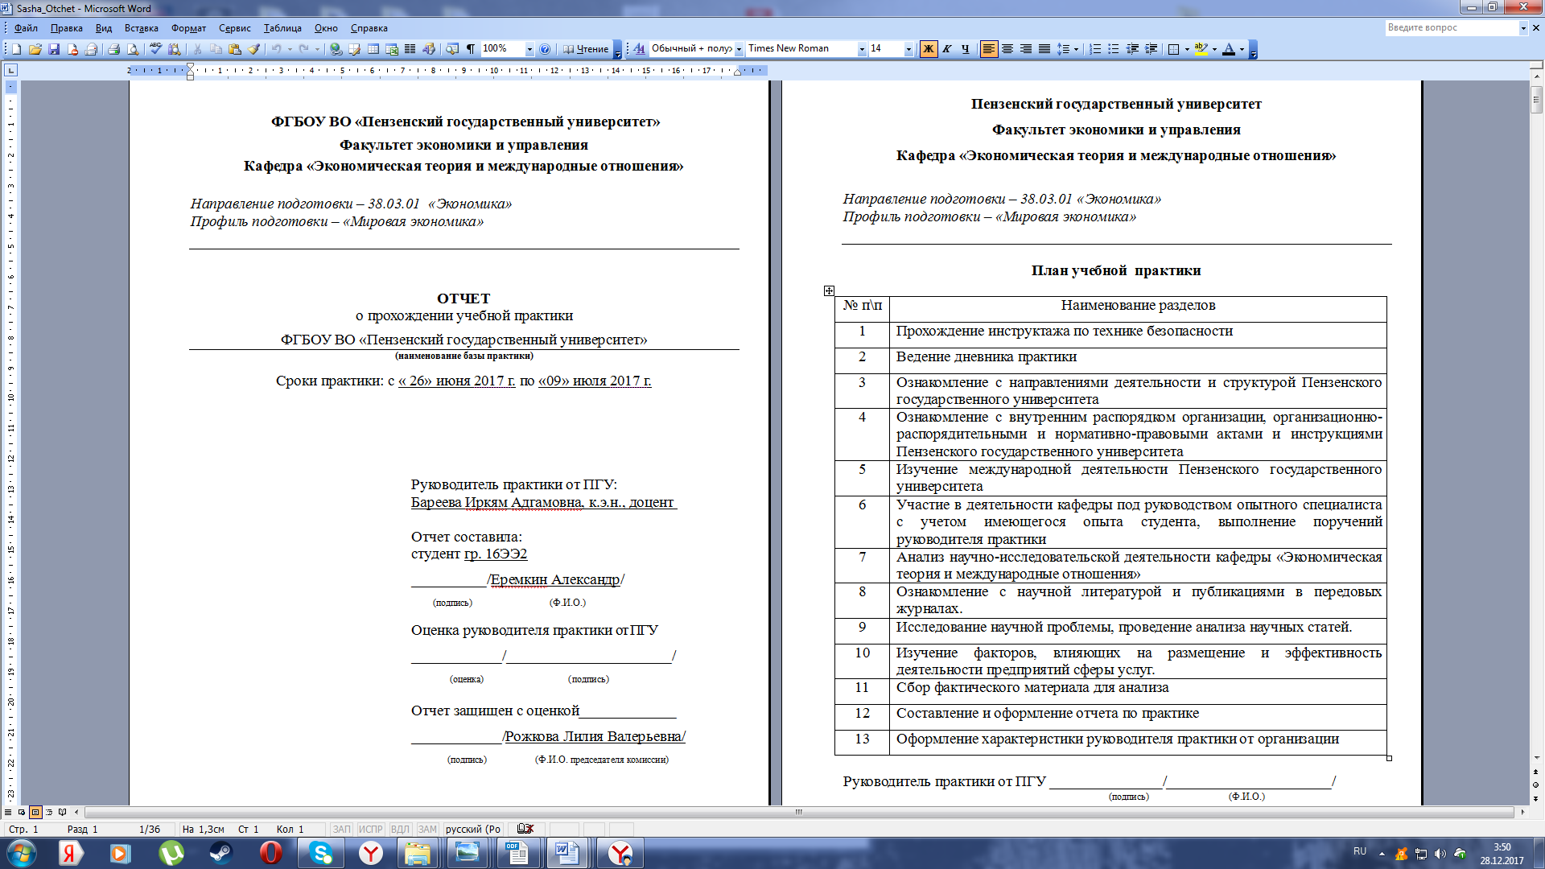Click the Numbered list icon
This screenshot has height=869, width=1545.
(x=1095, y=49)
